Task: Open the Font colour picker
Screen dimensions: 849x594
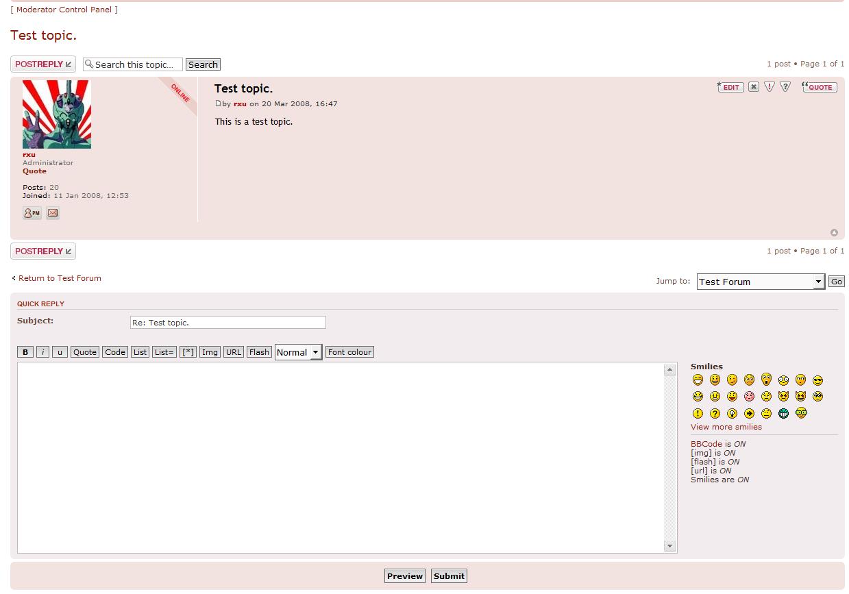Action: pos(349,352)
